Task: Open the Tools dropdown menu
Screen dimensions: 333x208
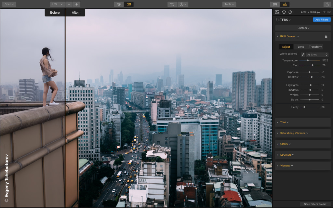Action: (x=229, y=4)
